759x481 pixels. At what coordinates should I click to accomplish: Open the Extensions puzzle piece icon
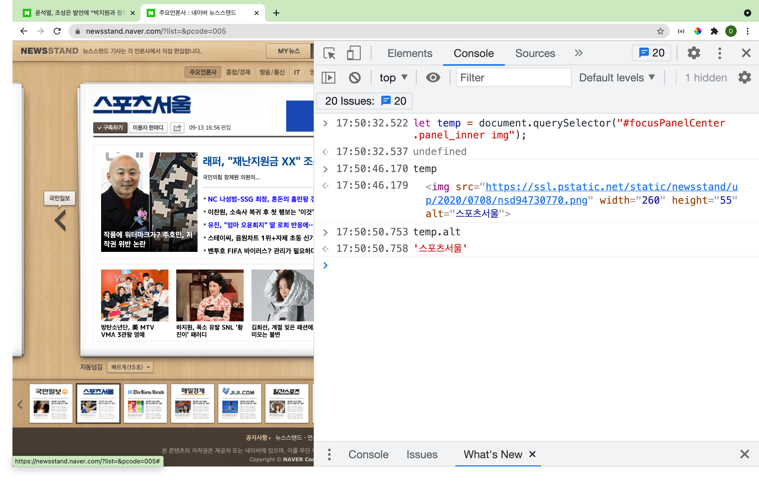[x=714, y=31]
